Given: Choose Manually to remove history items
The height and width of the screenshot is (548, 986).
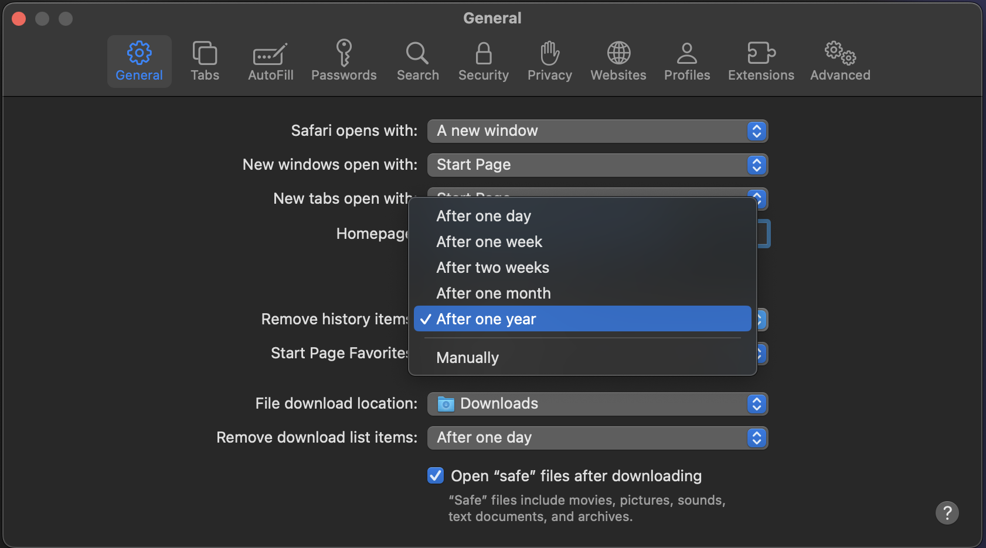Looking at the screenshot, I should pyautogui.click(x=583, y=357).
